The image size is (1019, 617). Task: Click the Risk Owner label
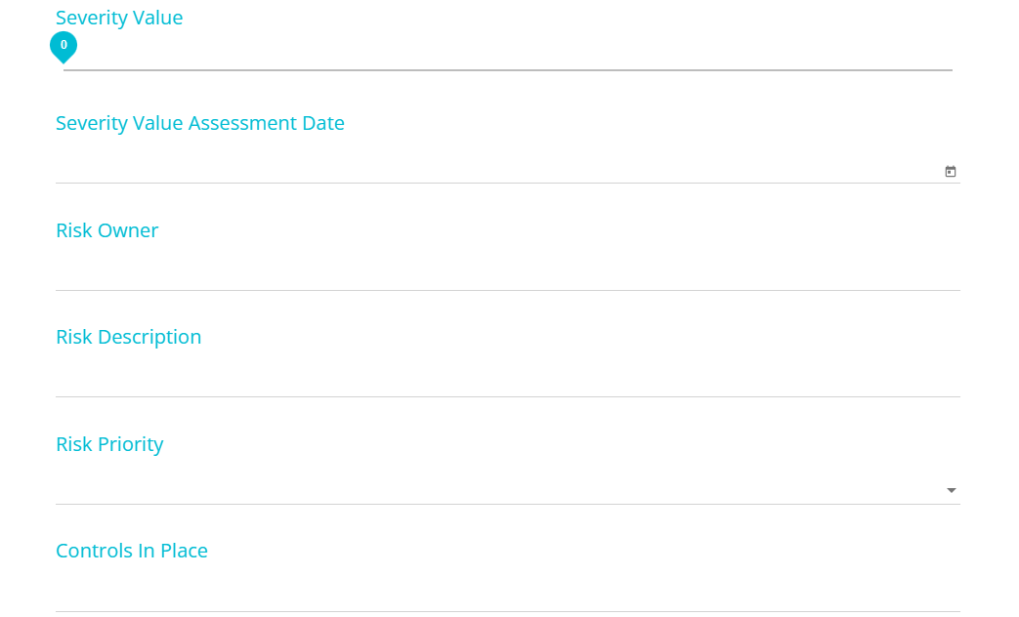(107, 230)
